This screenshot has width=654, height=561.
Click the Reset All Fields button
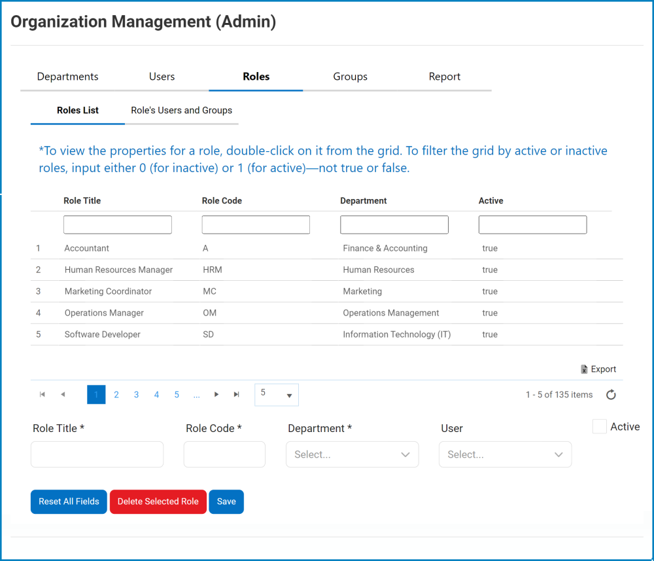69,501
